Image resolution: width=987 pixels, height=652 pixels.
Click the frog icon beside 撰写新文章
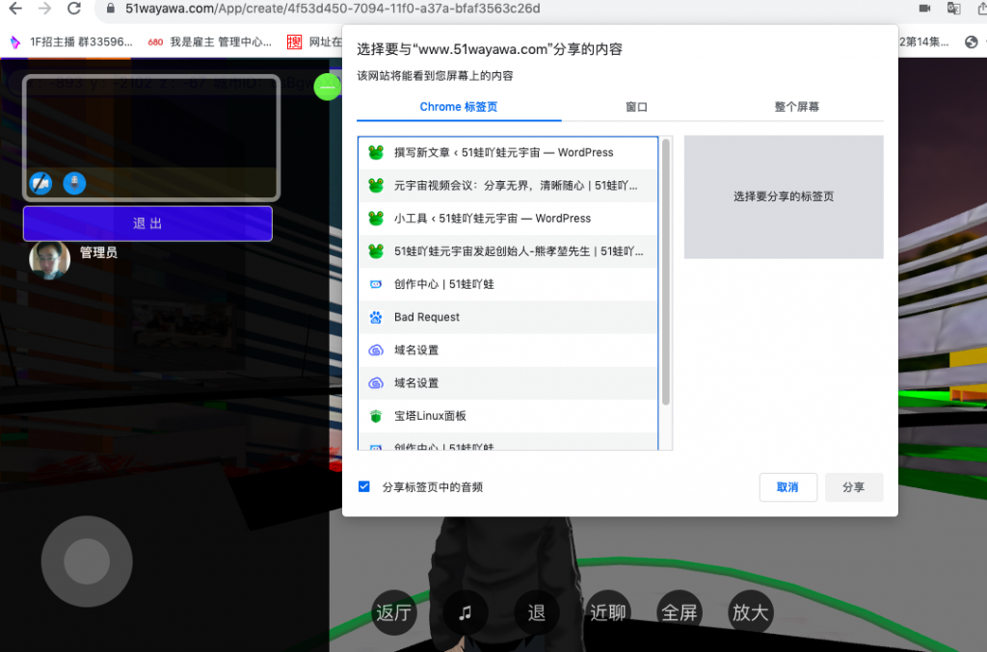coord(376,153)
